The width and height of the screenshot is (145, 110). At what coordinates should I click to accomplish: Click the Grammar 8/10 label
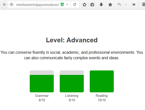click(x=42, y=98)
